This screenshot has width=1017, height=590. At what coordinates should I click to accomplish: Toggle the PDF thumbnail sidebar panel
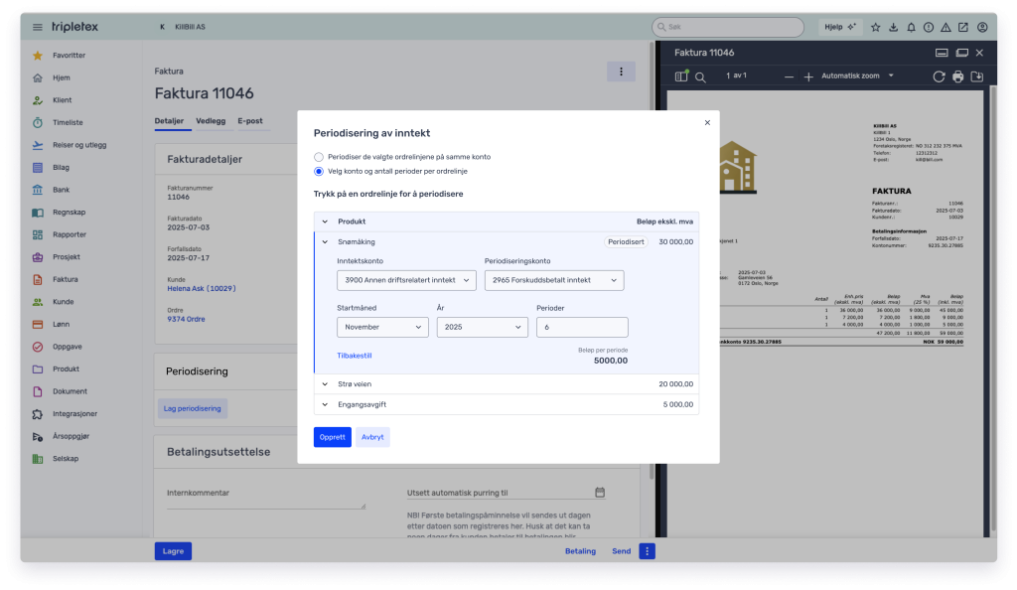click(680, 75)
